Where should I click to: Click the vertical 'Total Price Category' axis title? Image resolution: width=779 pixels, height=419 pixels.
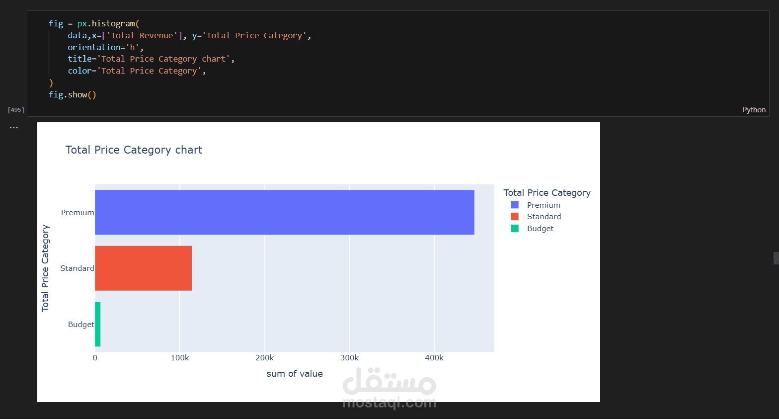tap(45, 268)
